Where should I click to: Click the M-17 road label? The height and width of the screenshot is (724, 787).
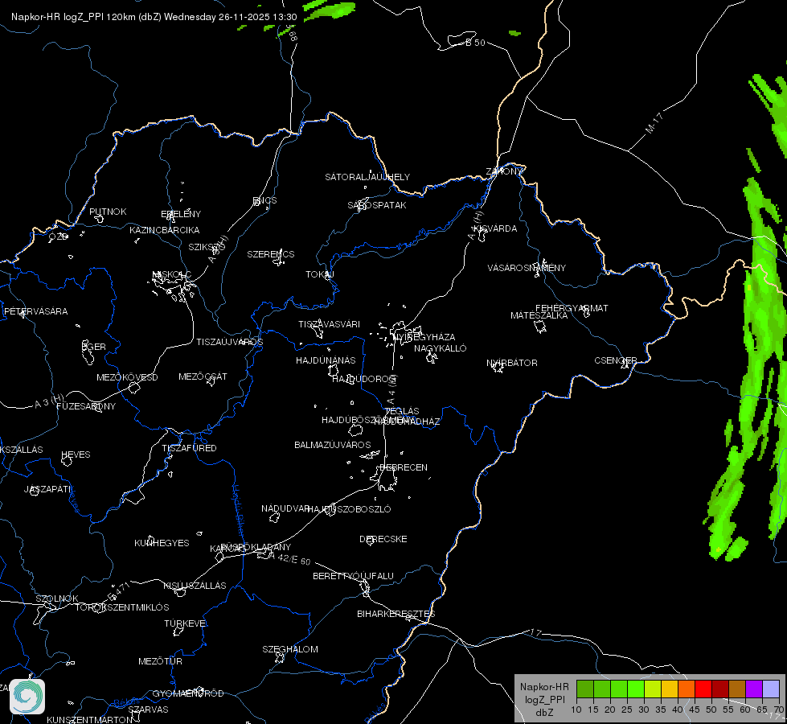[654, 123]
